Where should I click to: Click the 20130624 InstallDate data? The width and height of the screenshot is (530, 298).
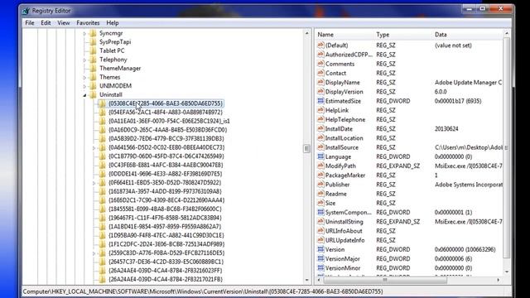(x=446, y=129)
